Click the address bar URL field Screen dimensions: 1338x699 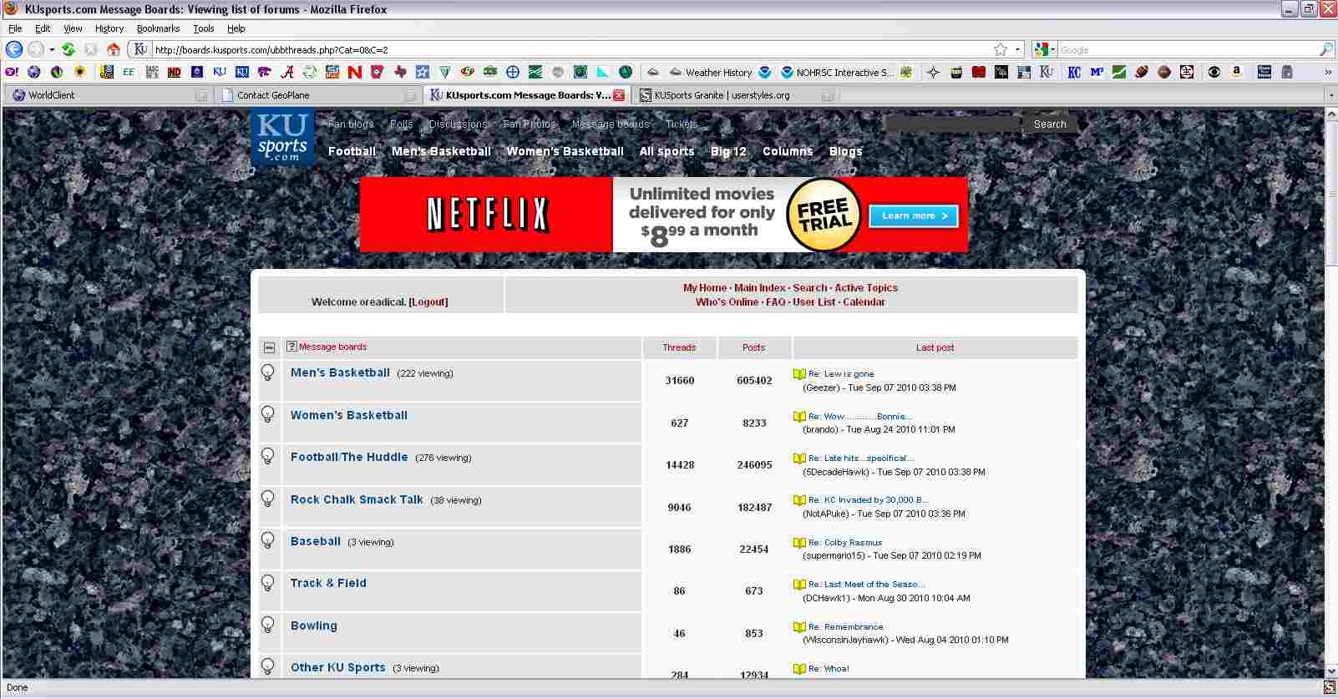570,49
